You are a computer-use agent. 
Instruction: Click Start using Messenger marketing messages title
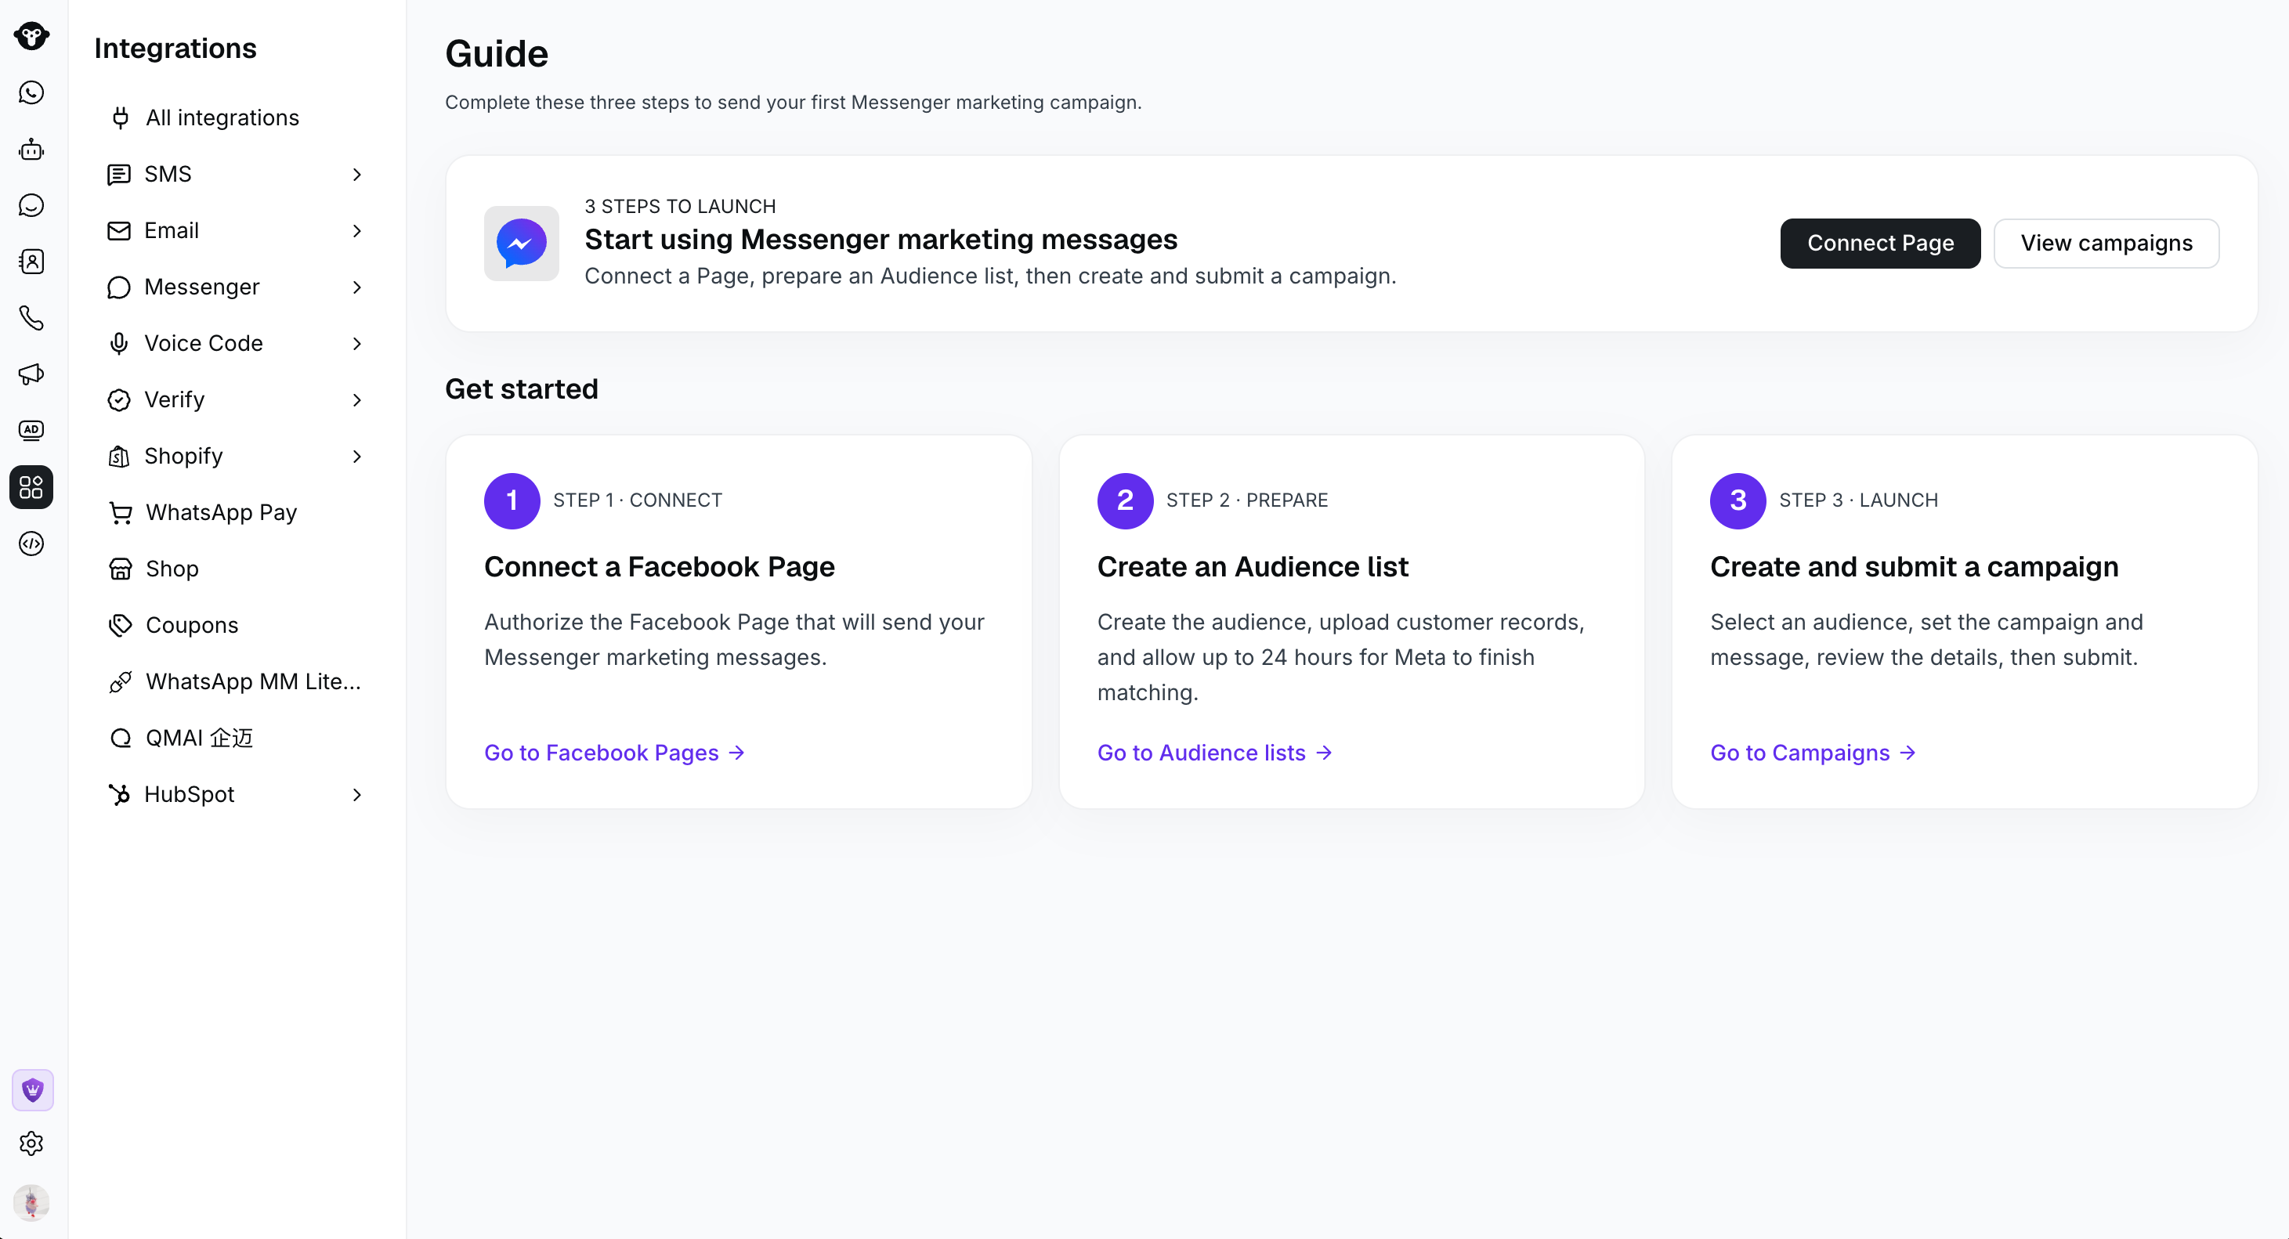[881, 240]
